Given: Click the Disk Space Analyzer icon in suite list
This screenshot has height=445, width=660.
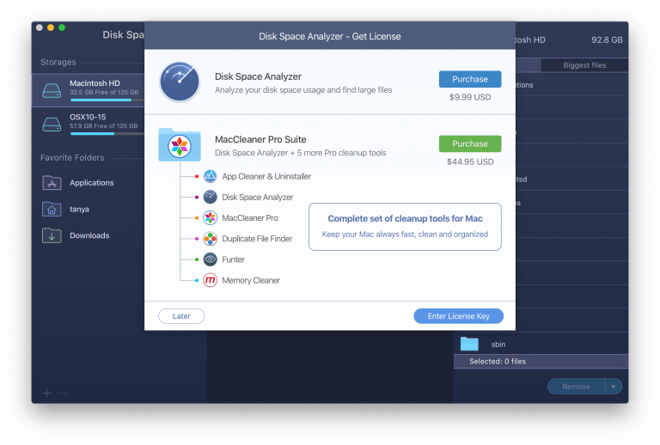Looking at the screenshot, I should tap(210, 197).
